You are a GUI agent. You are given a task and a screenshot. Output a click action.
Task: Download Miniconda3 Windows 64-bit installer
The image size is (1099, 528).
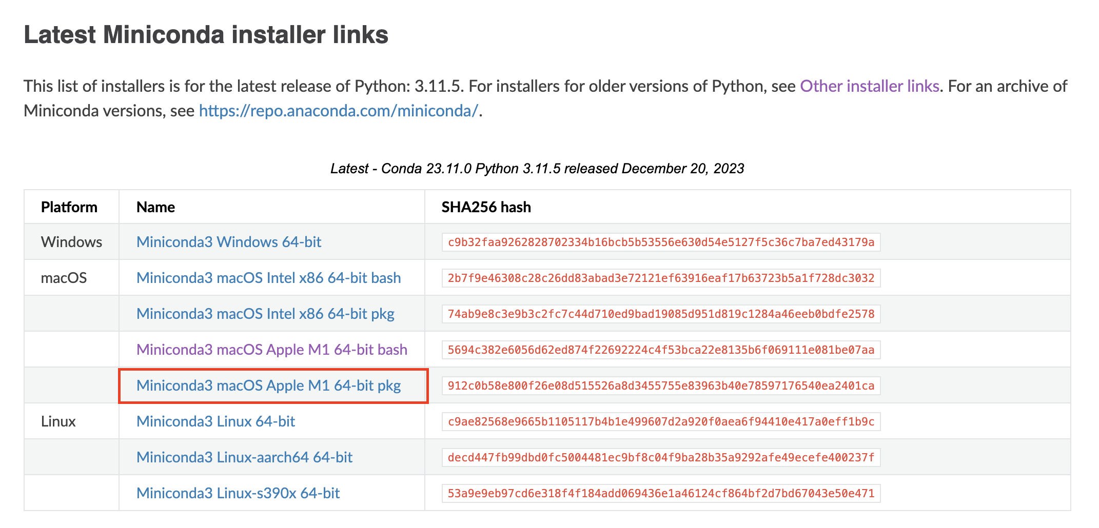pos(229,242)
